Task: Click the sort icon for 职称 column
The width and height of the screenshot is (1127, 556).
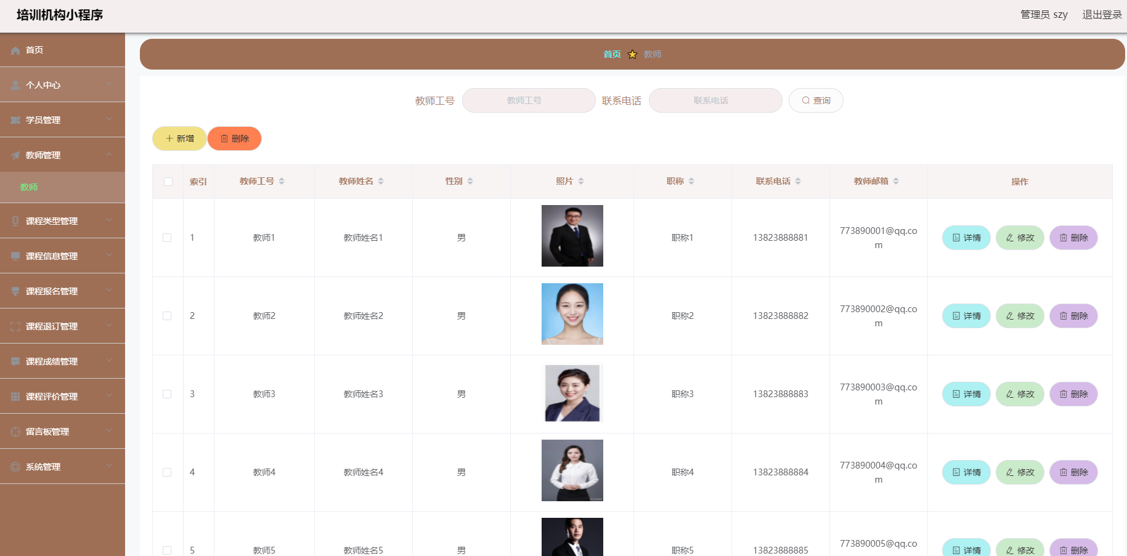Action: coord(691,181)
